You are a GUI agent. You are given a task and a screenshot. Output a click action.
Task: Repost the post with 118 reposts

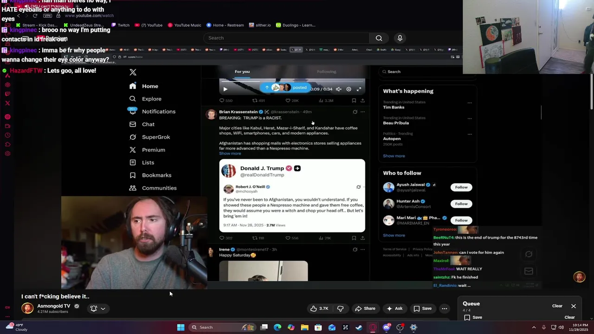point(258,238)
